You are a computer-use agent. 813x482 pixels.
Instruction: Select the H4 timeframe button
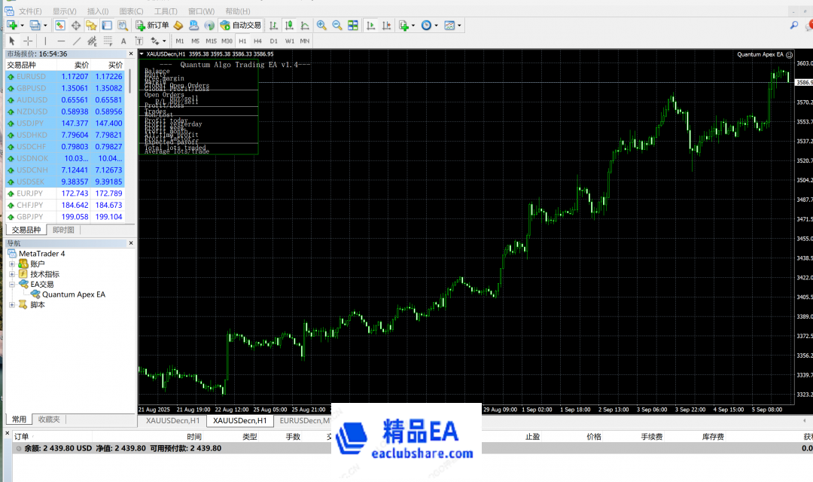[x=257, y=41]
